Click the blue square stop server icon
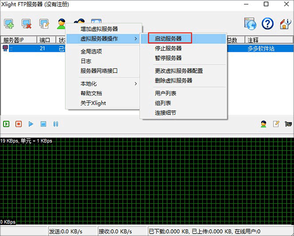Screen dimensions: 294x236 [43, 124]
